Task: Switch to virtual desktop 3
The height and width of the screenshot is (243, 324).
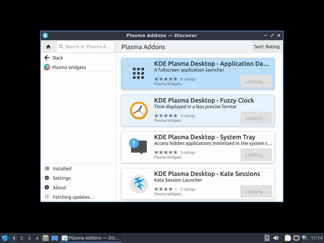Action: 29,238
